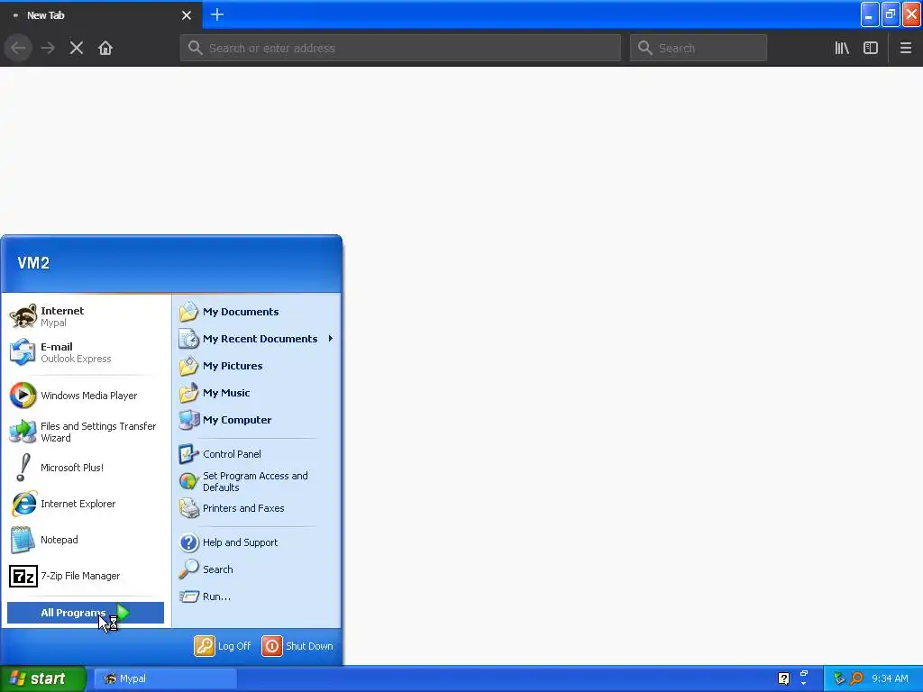Viewport: 923px width, 692px height.
Task: Open Printers and Faxes
Action: point(257,508)
